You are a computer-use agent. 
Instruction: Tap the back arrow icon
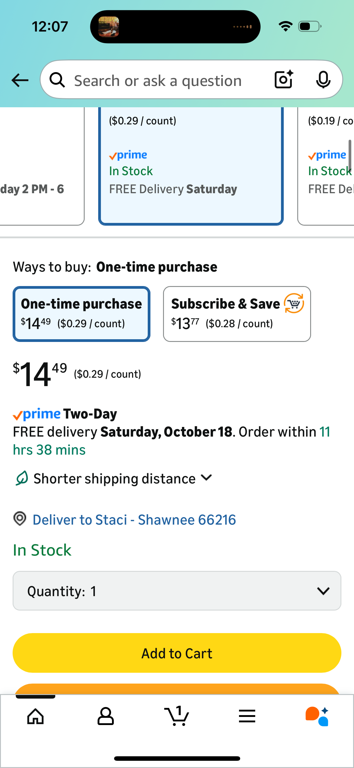[20, 80]
